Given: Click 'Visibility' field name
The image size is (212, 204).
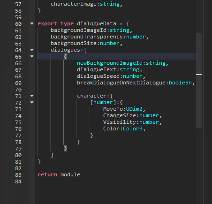Looking at the screenshot, I should 120,122.
